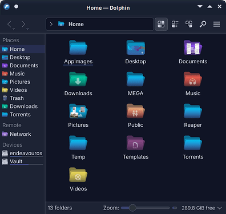Go back with the left arrow

[9, 24]
